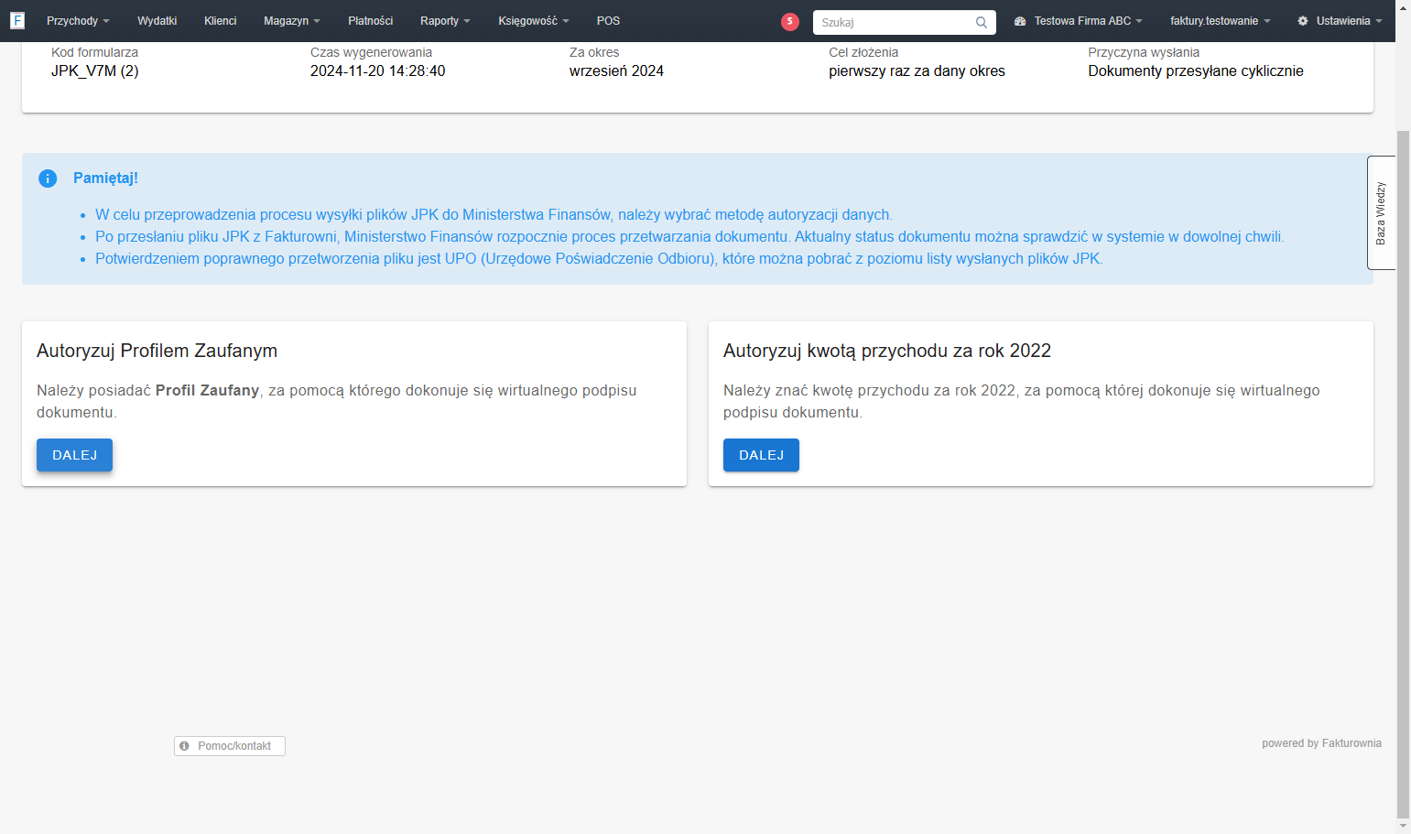Click the Pamiętaj! heading text
This screenshot has width=1411, height=834.
point(105,179)
